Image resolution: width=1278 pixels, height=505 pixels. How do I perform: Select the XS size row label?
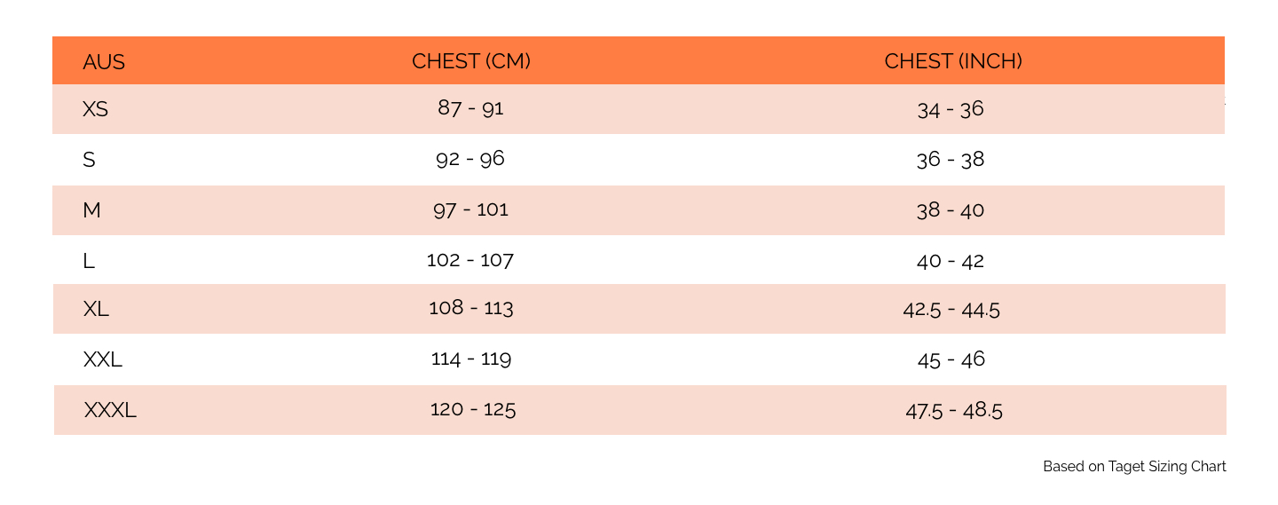pyautogui.click(x=95, y=109)
